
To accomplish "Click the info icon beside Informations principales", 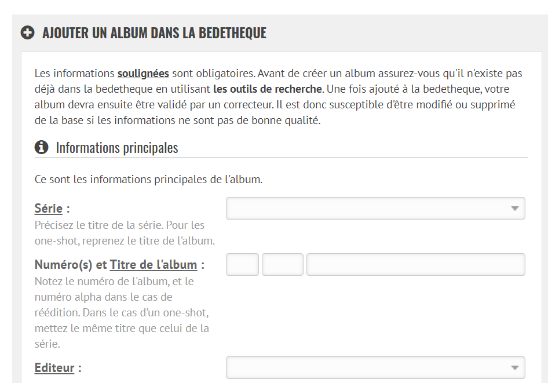I will coord(41,147).
